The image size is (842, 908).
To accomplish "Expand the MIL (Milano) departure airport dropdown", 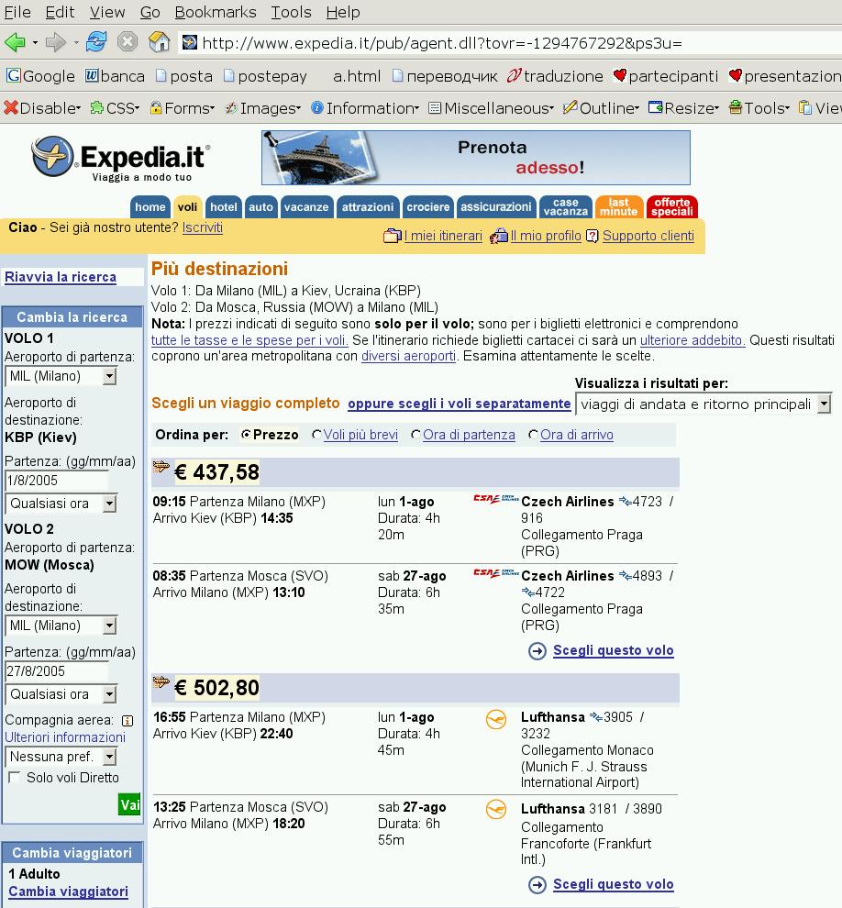I will click(x=61, y=376).
